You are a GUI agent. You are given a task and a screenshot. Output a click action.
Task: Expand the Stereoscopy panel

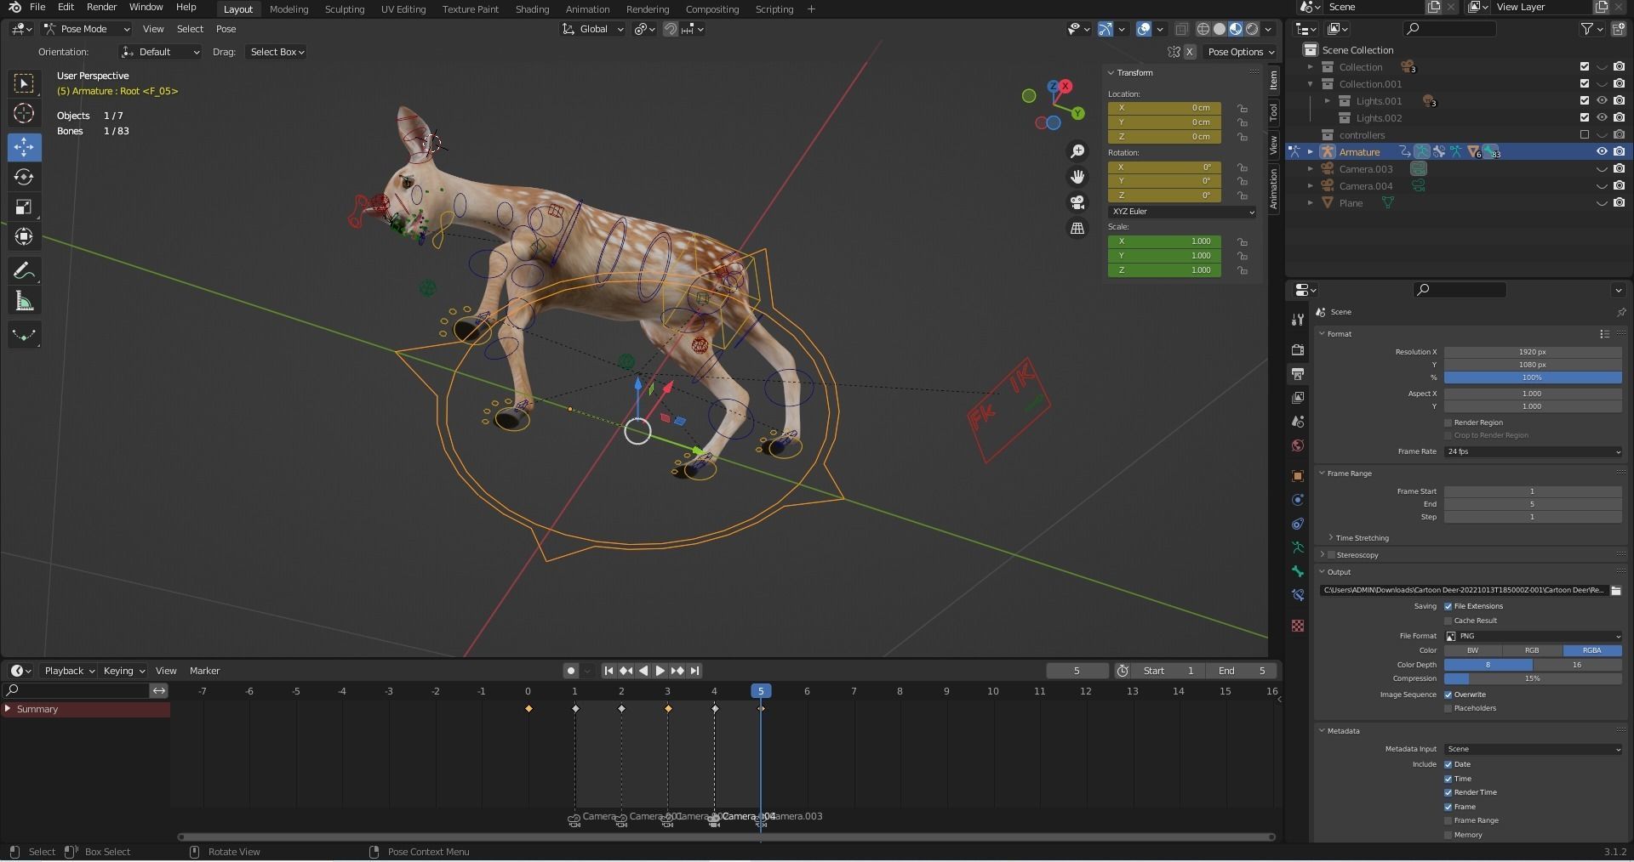1323,555
